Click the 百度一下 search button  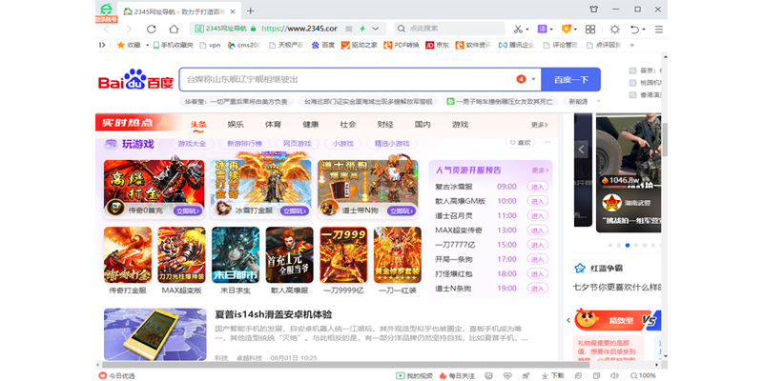point(570,79)
